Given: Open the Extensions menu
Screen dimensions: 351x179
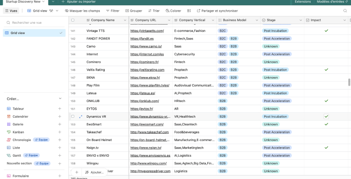Looking at the screenshot, I should coord(303,2).
